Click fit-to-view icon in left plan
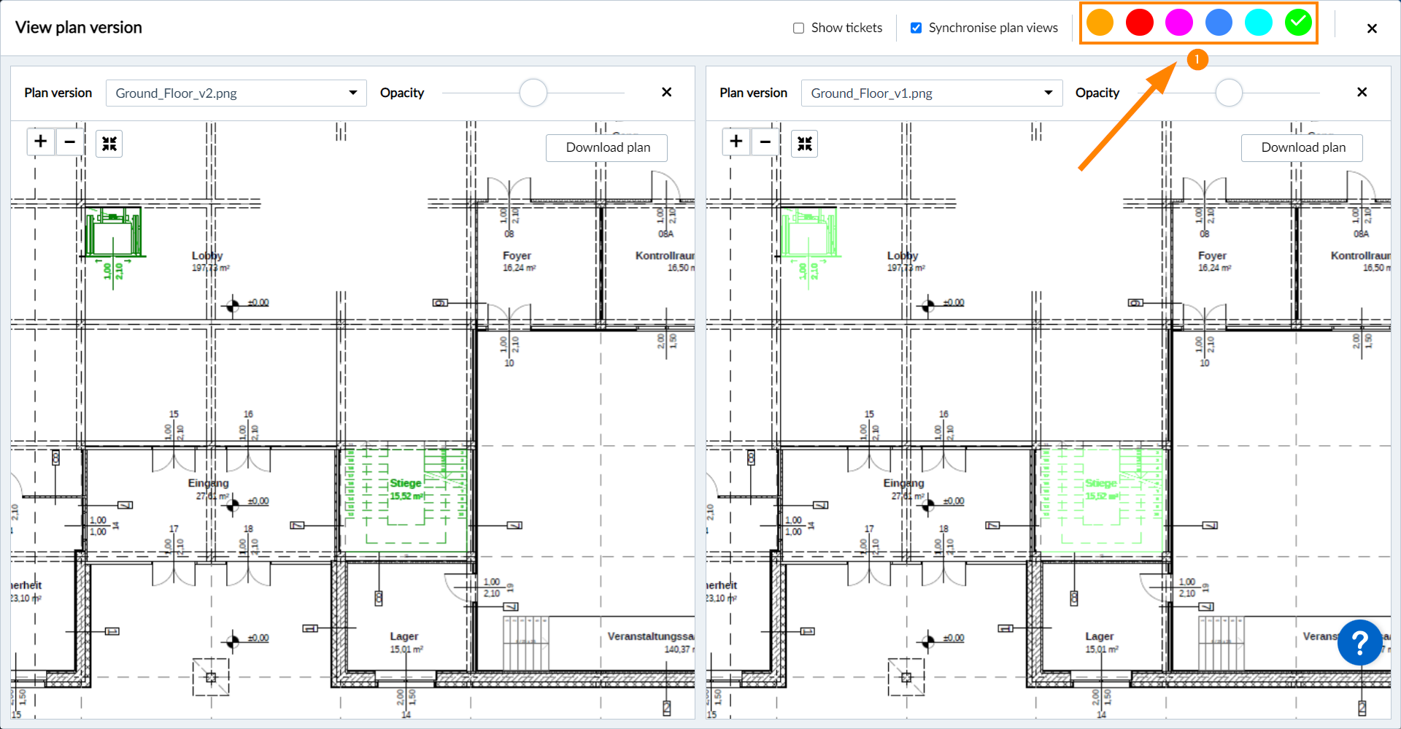The height and width of the screenshot is (729, 1401). click(109, 144)
